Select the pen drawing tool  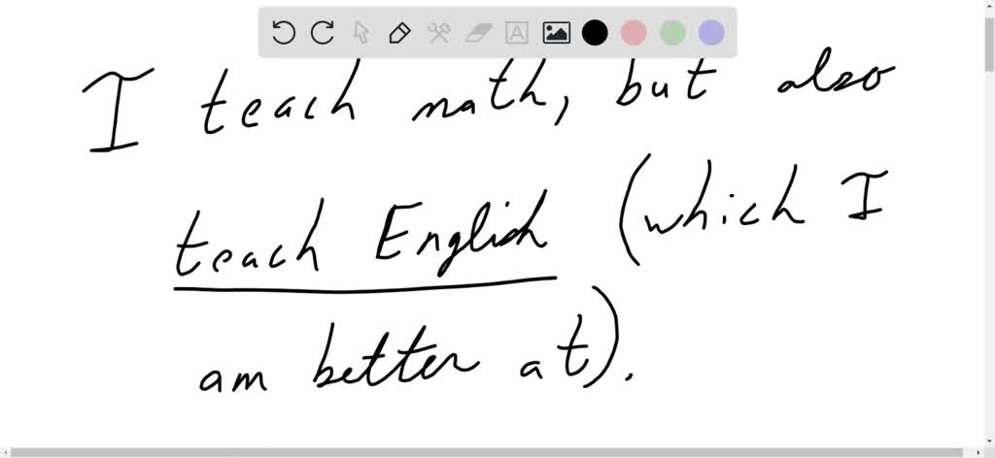[x=399, y=32]
